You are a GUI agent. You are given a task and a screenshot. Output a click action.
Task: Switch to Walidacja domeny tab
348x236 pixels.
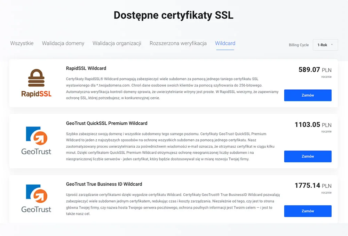tap(63, 43)
